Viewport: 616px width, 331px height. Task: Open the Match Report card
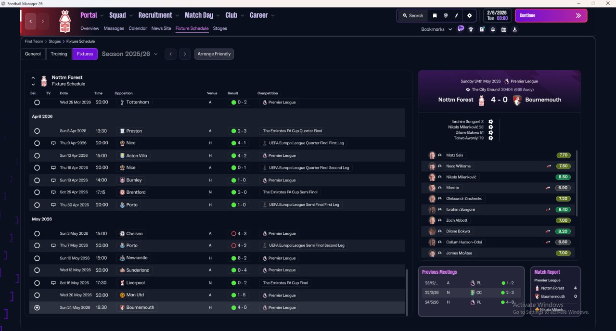tap(555, 291)
